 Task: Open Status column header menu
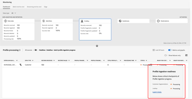click(146, 60)
